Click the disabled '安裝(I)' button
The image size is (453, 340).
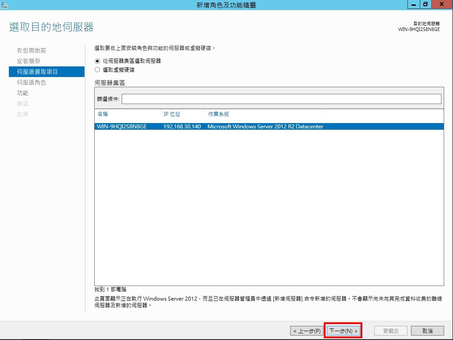[391, 331]
